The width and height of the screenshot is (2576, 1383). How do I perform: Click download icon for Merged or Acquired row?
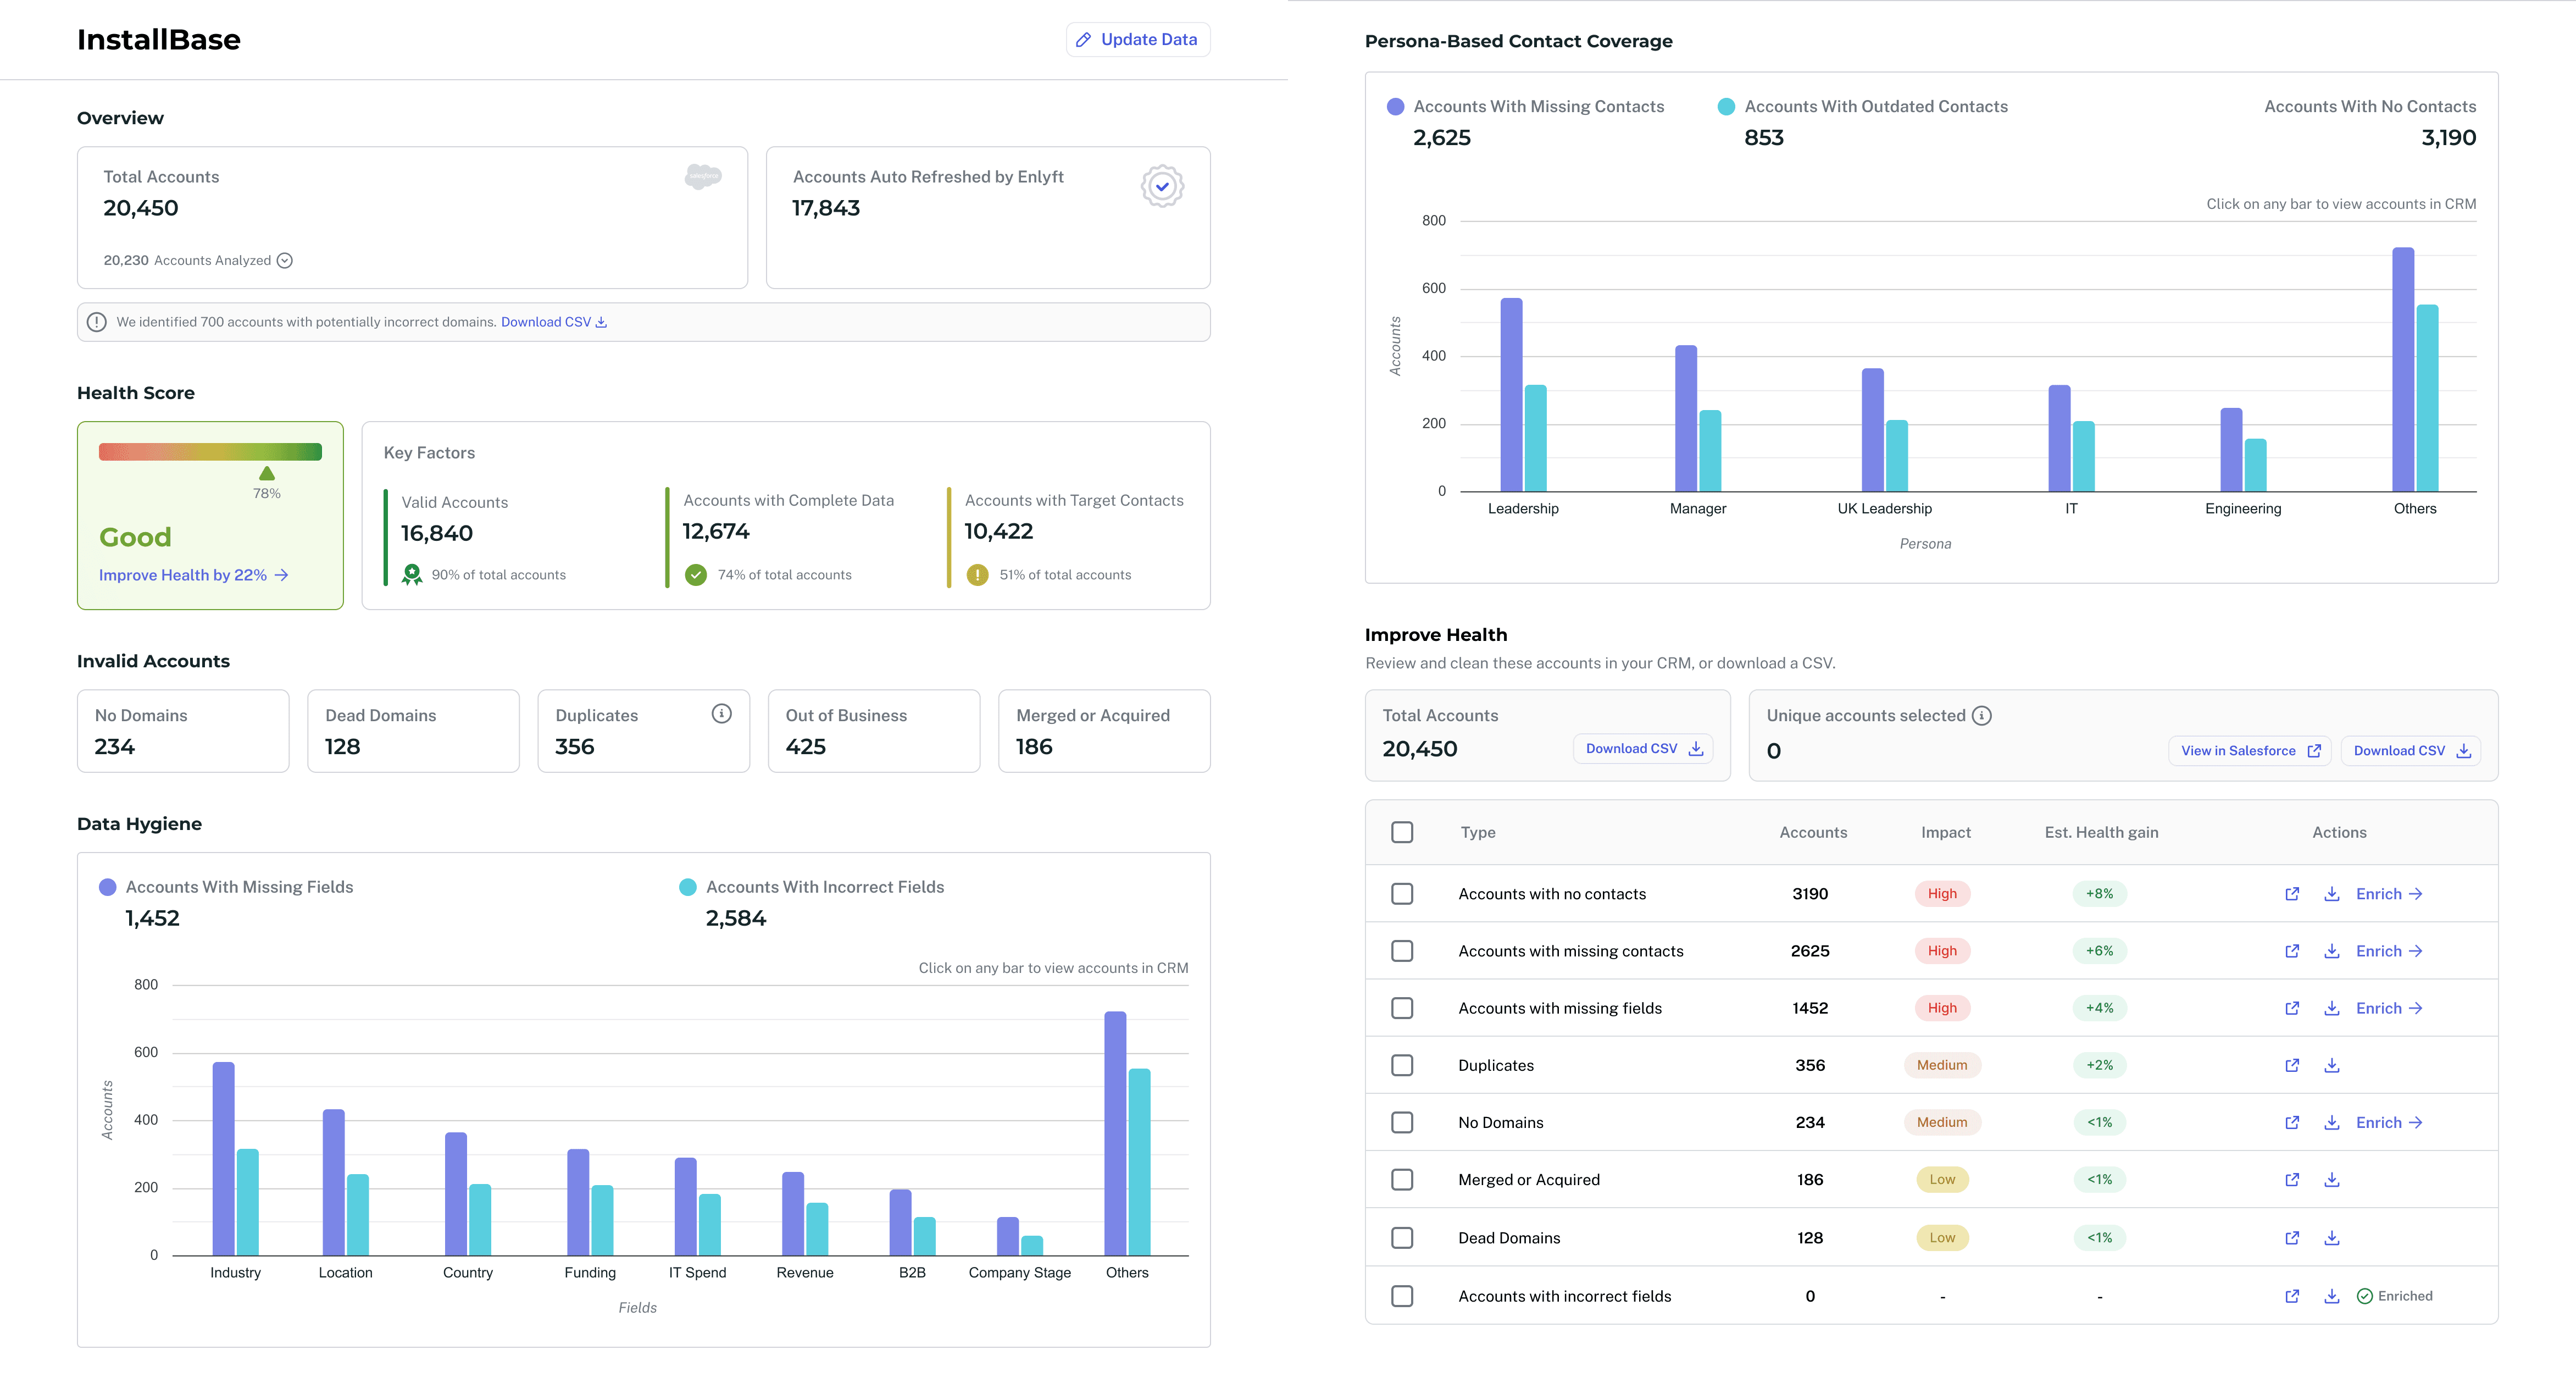pos(2331,1180)
